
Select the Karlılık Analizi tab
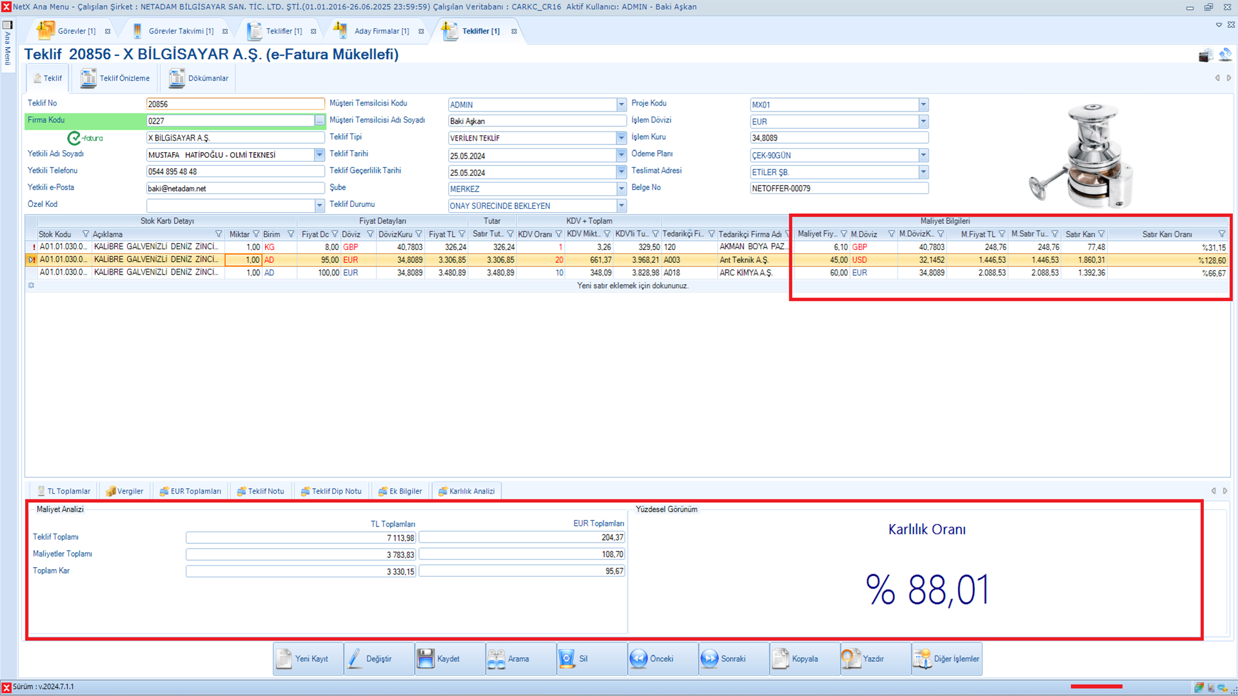point(466,491)
